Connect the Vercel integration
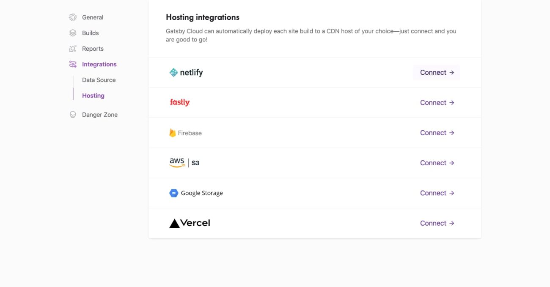 (437, 223)
